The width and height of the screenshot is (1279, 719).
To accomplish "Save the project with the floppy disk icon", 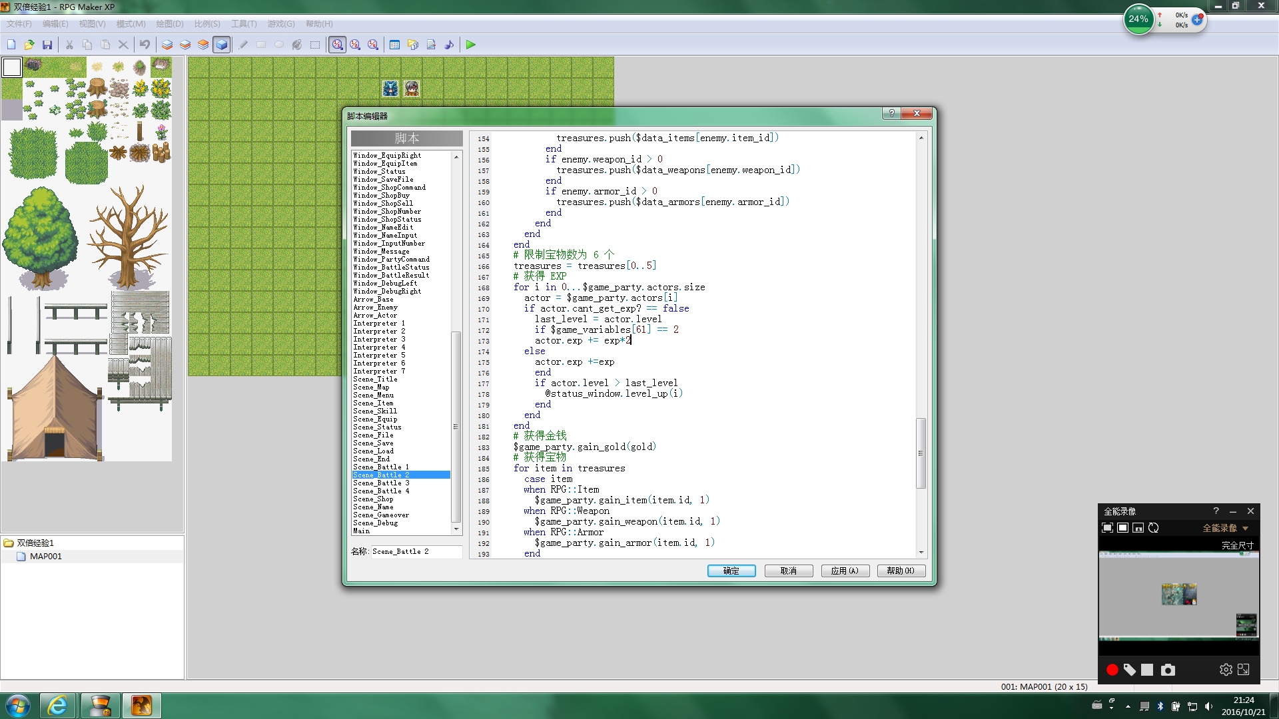I will (47, 45).
